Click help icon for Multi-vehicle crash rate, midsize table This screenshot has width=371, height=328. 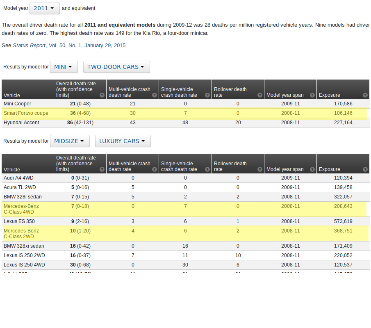pyautogui.click(x=155, y=169)
